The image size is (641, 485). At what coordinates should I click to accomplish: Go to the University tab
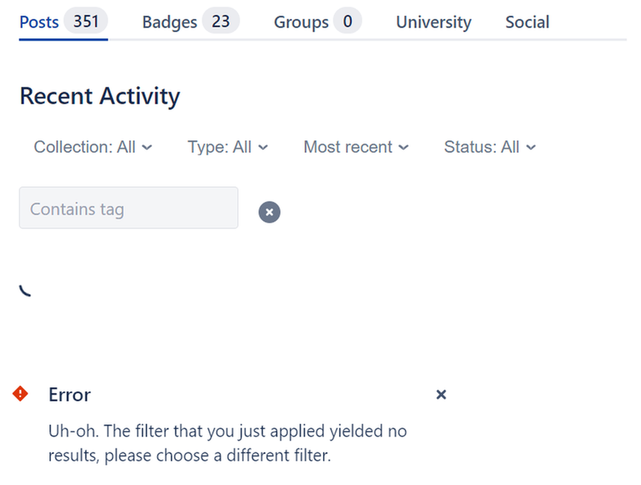(433, 22)
